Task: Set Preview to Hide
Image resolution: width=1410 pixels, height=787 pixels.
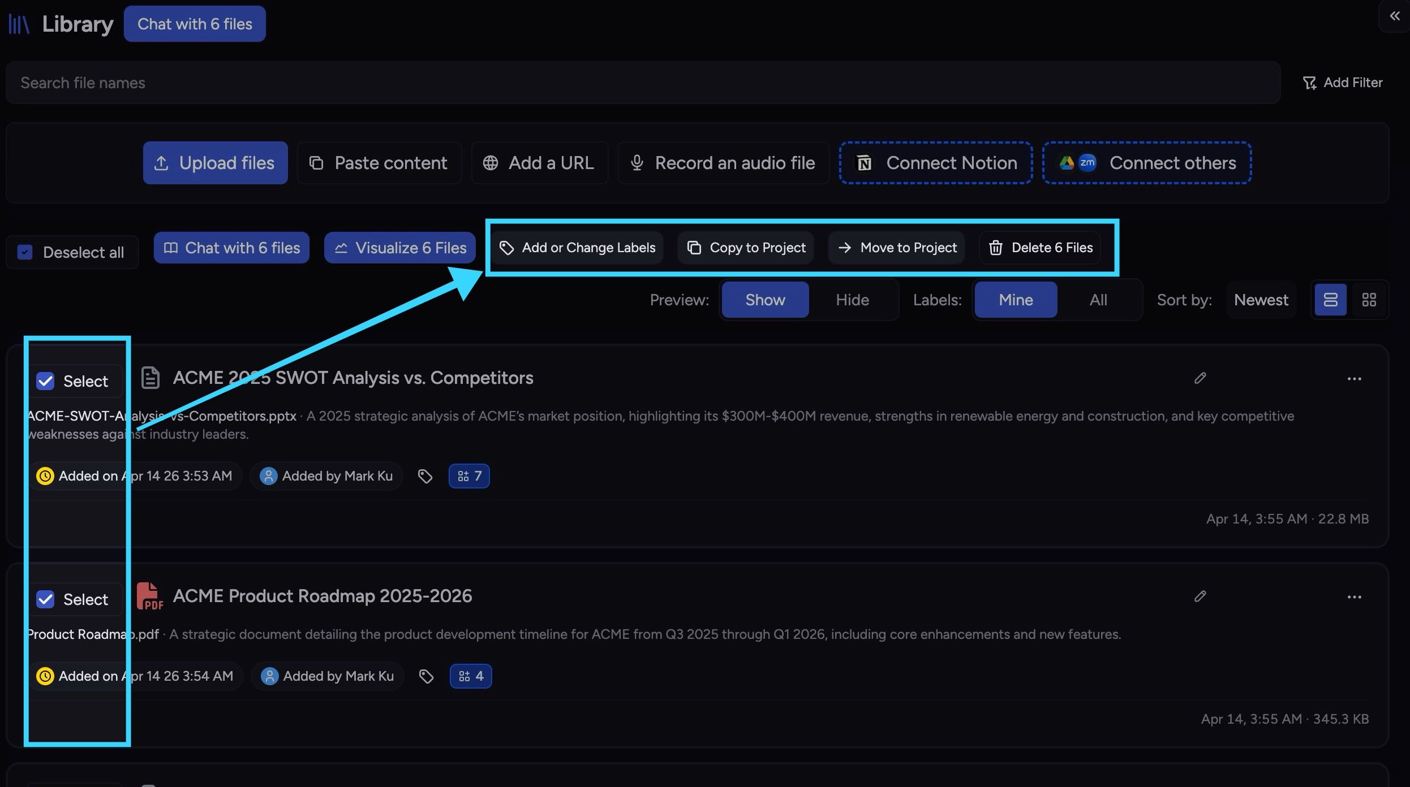Action: click(x=852, y=300)
